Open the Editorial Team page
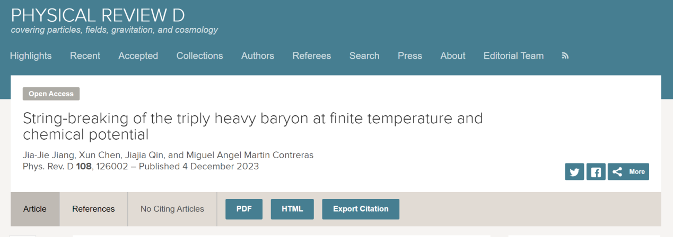The height and width of the screenshot is (237, 673). 513,56
